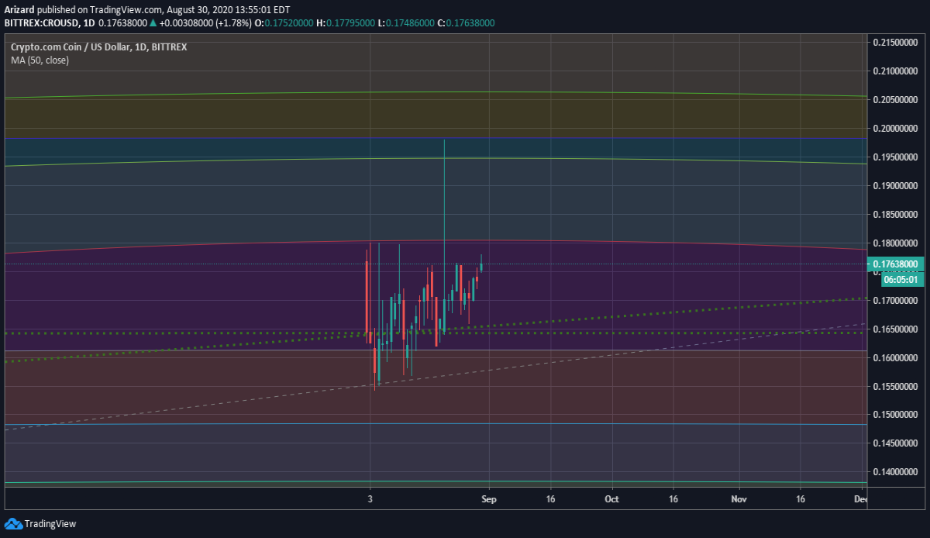This screenshot has width=930, height=538.
Task: Click the 16 label after Nov
Action: 801,499
